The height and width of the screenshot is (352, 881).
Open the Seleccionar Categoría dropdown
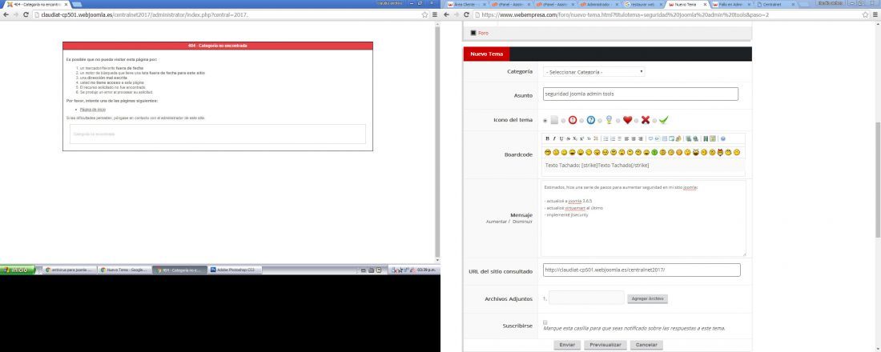tap(594, 72)
